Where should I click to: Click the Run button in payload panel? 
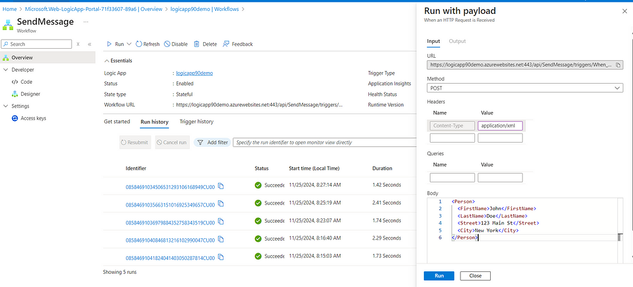(439, 276)
